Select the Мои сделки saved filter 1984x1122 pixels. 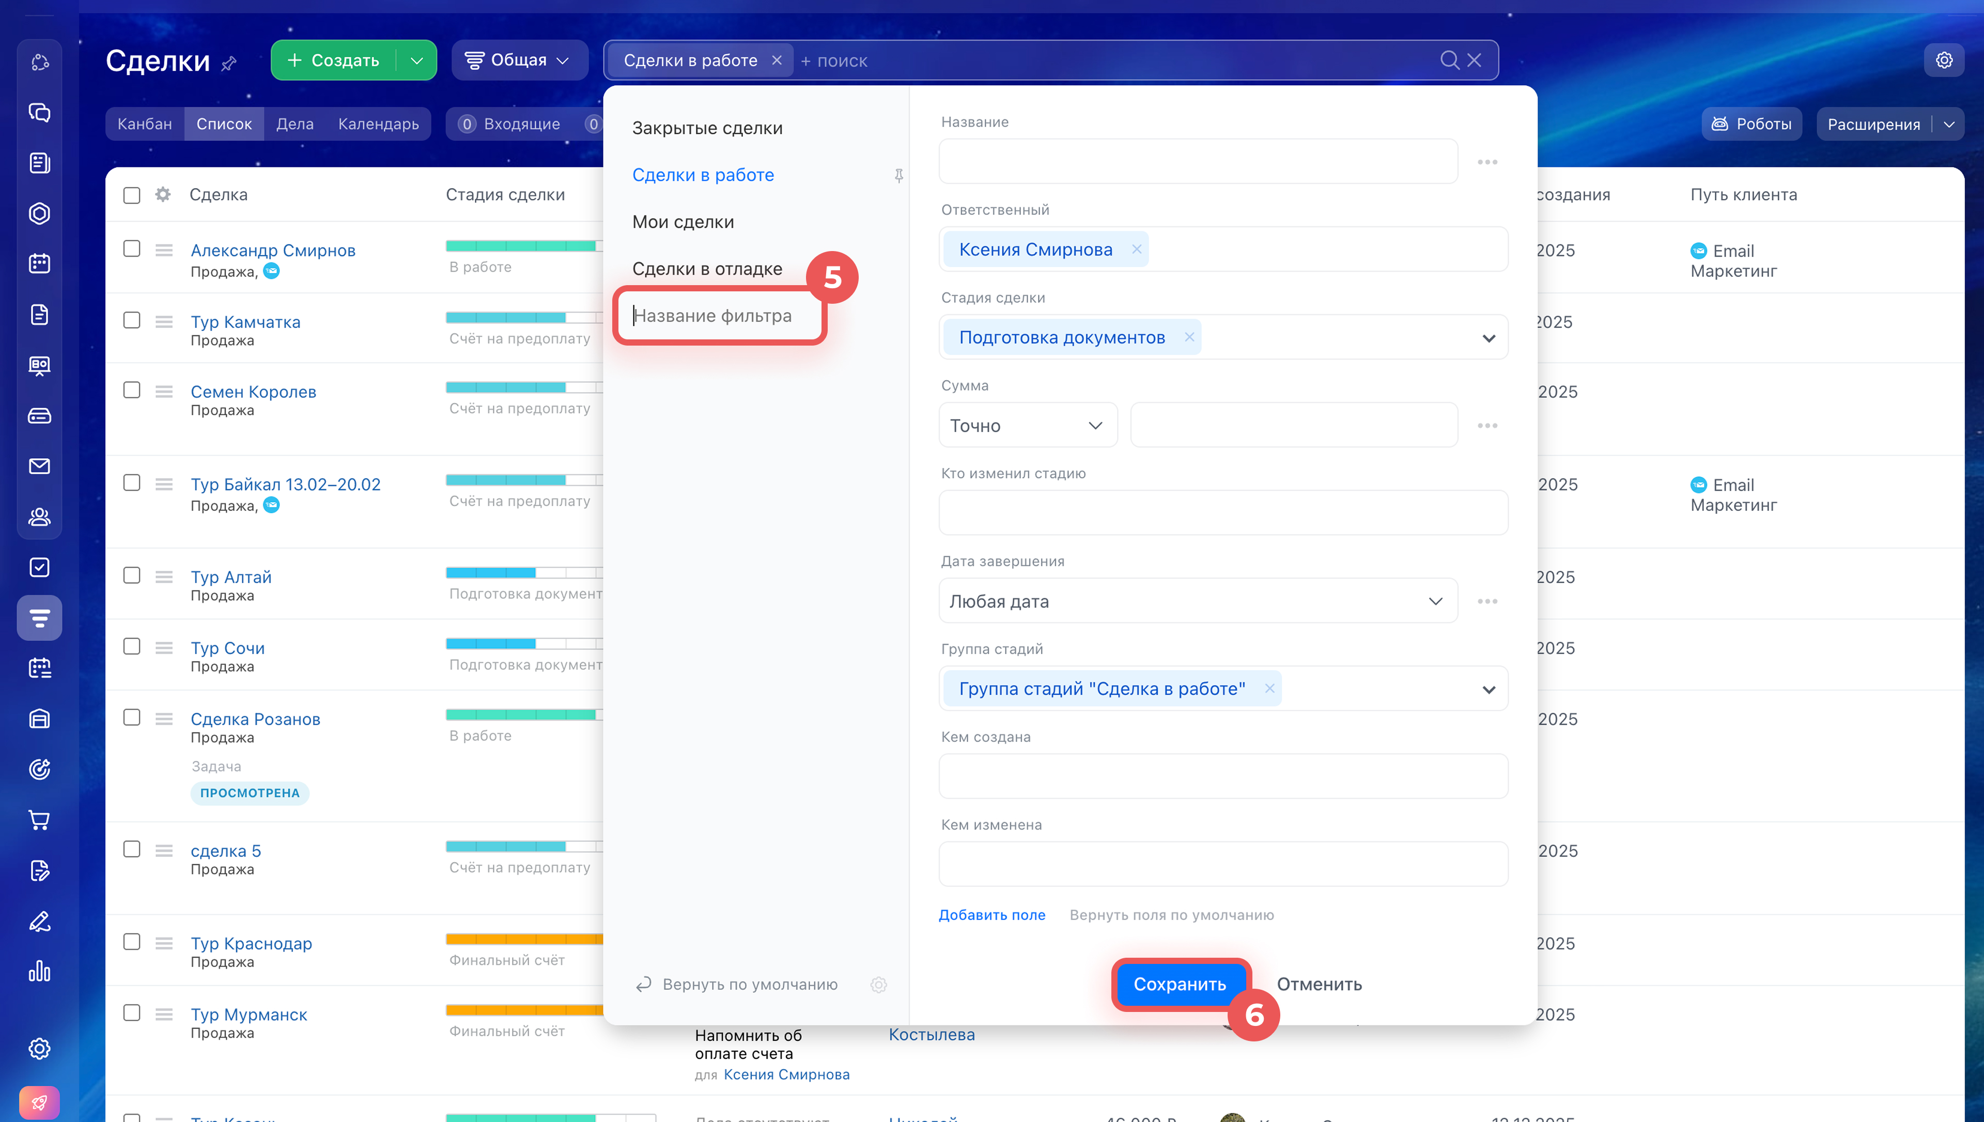point(683,222)
